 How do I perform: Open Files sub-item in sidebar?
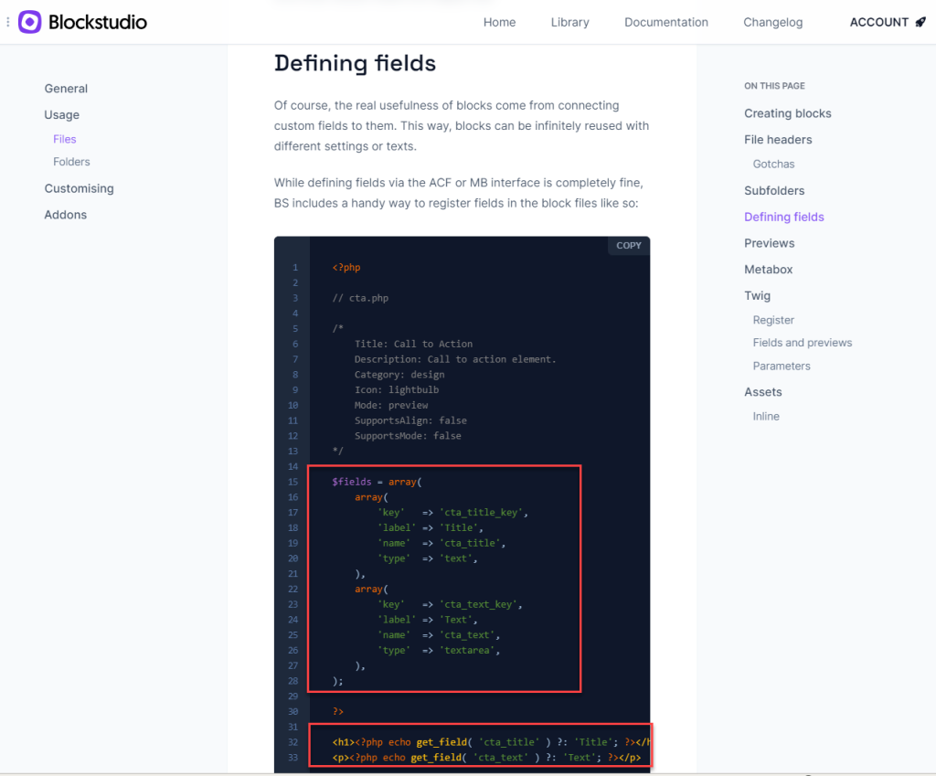point(65,139)
